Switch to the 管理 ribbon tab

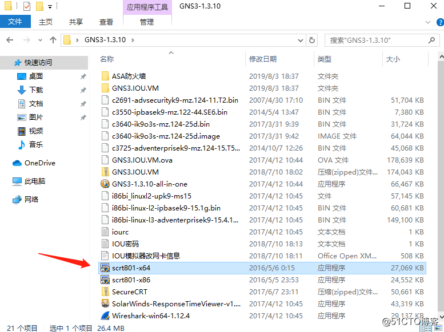tap(147, 22)
